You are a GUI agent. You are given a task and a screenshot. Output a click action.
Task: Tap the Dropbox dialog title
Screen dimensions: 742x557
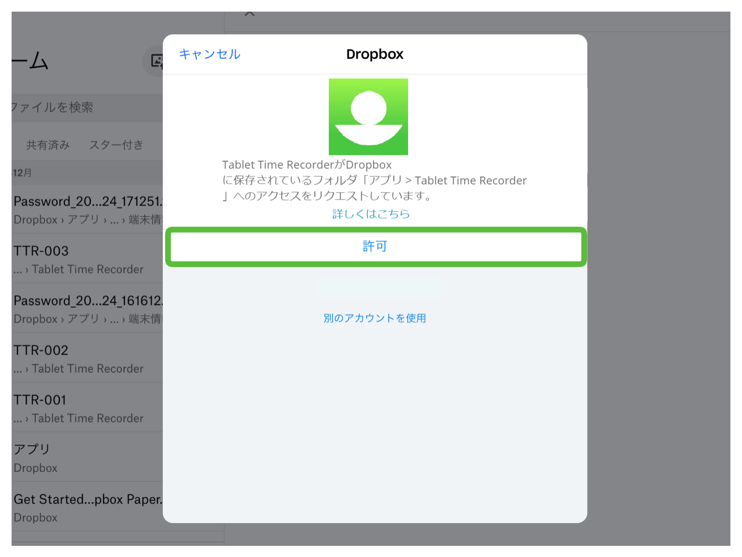tap(375, 54)
